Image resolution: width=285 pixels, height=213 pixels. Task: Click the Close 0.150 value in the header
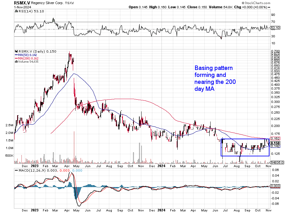197,7
